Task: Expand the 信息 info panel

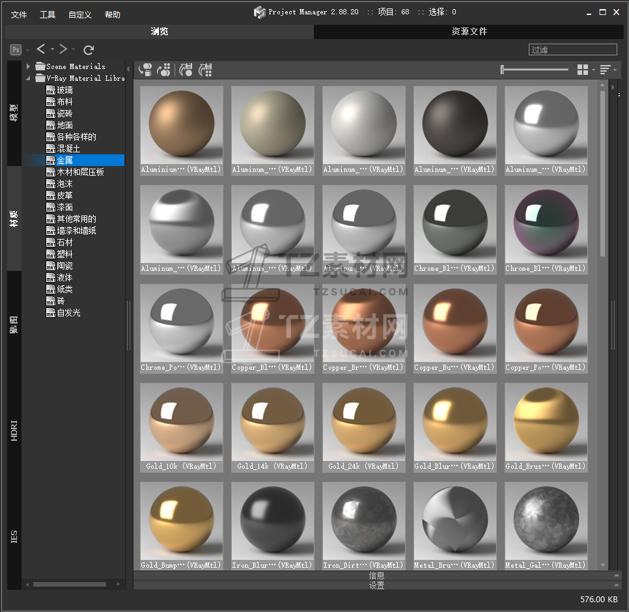Action: coord(376,576)
